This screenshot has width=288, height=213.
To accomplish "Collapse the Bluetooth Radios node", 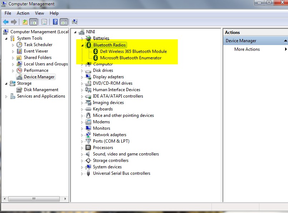I will [x=82, y=45].
